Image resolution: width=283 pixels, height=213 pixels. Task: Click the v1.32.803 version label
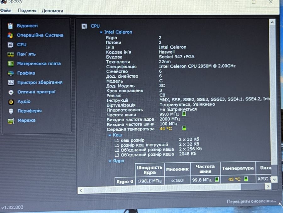coord(12,207)
